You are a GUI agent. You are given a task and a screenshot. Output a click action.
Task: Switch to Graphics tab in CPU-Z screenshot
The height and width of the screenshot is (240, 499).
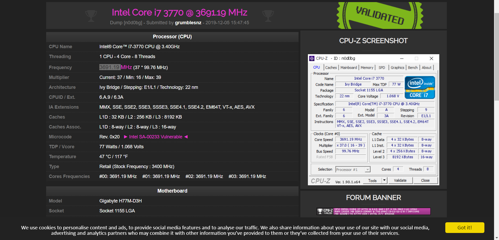[397, 67]
